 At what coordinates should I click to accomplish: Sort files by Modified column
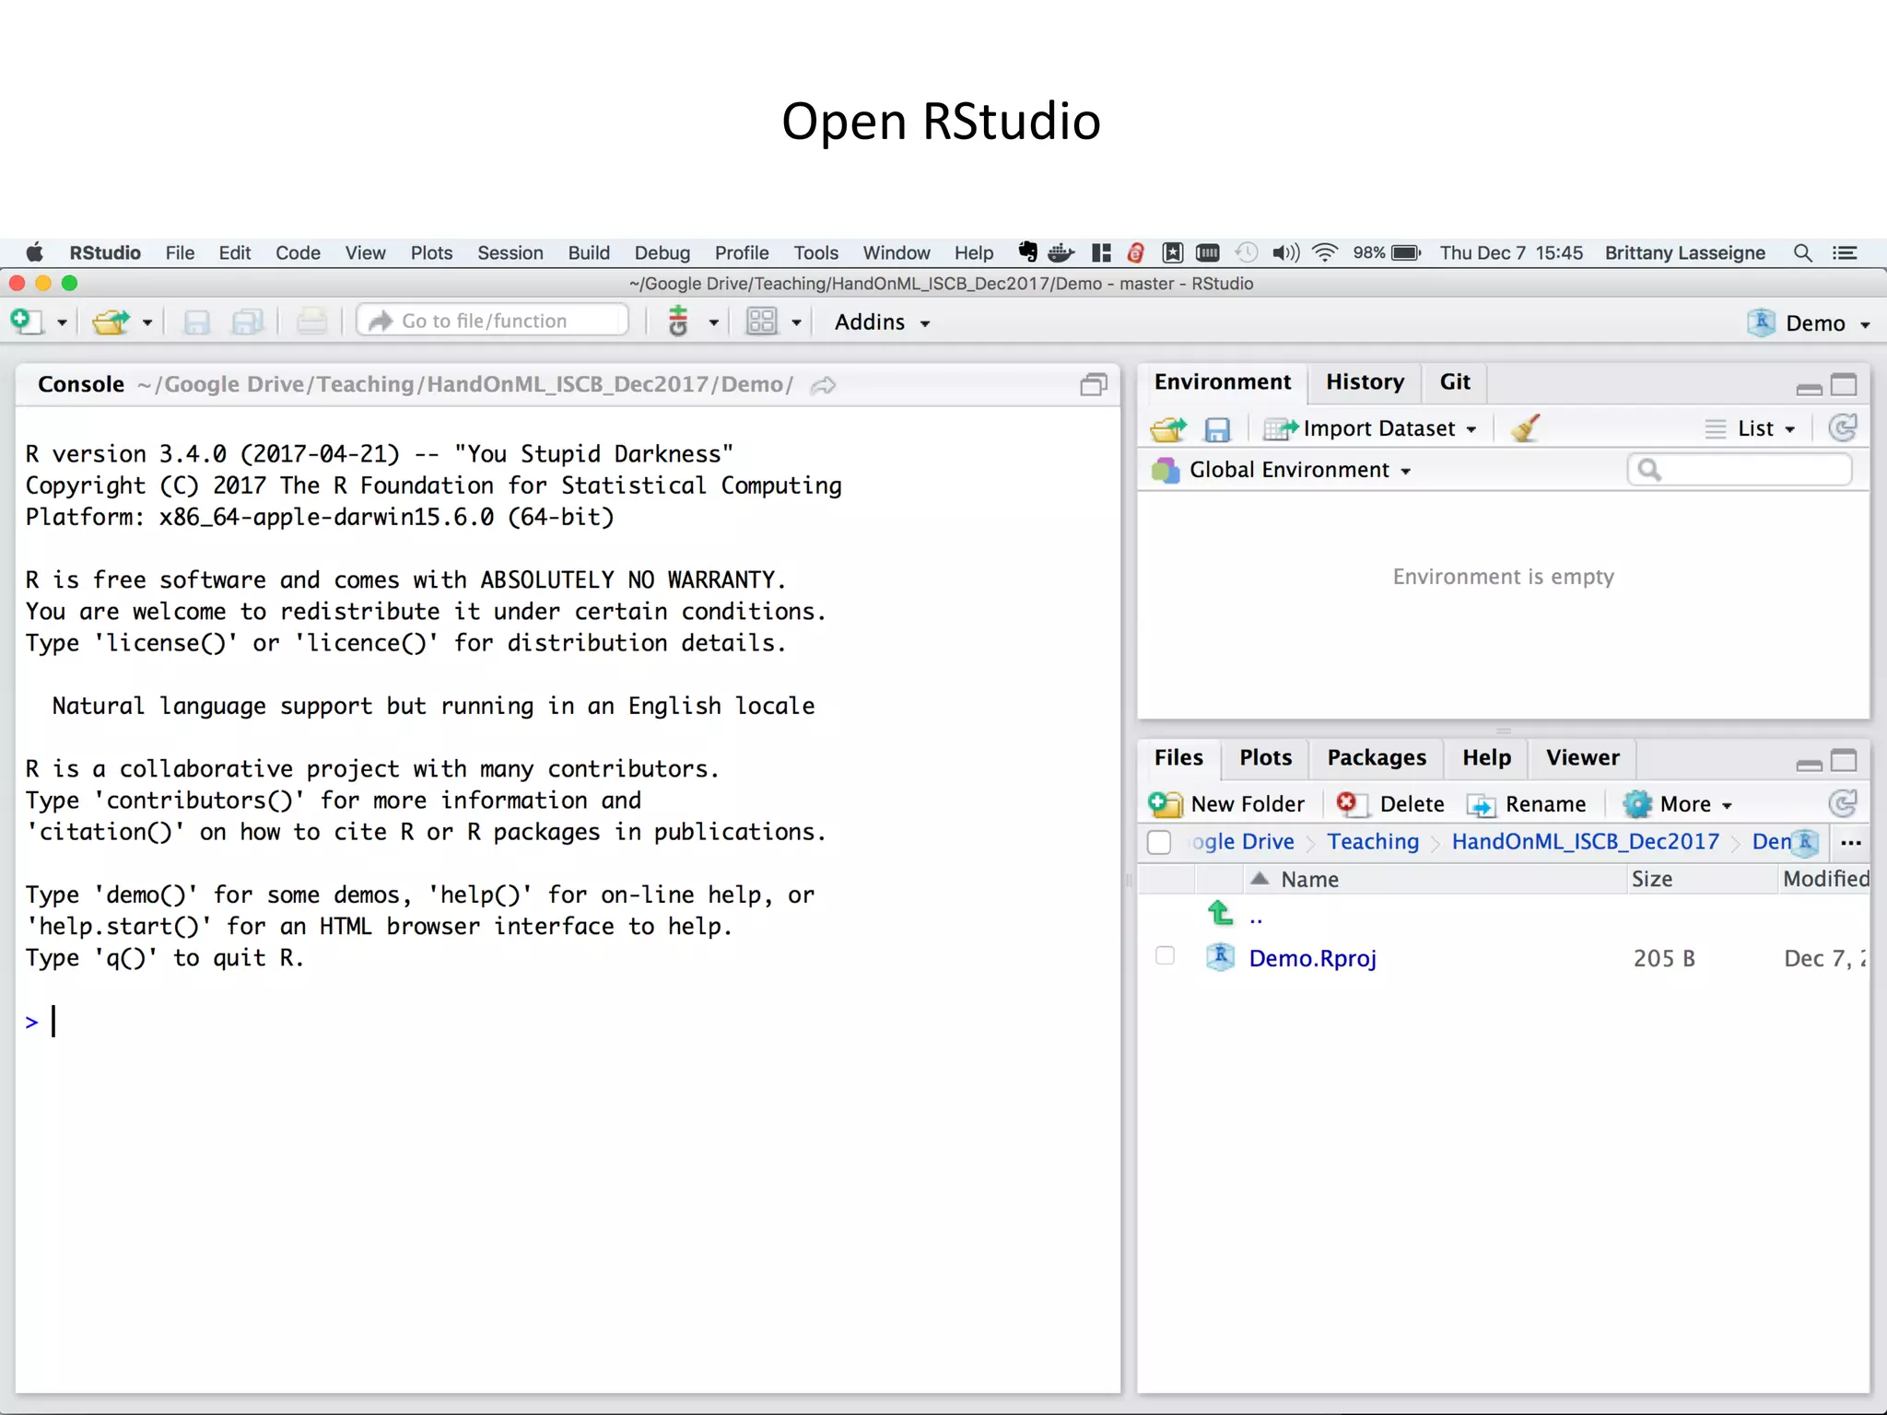pyautogui.click(x=1824, y=880)
